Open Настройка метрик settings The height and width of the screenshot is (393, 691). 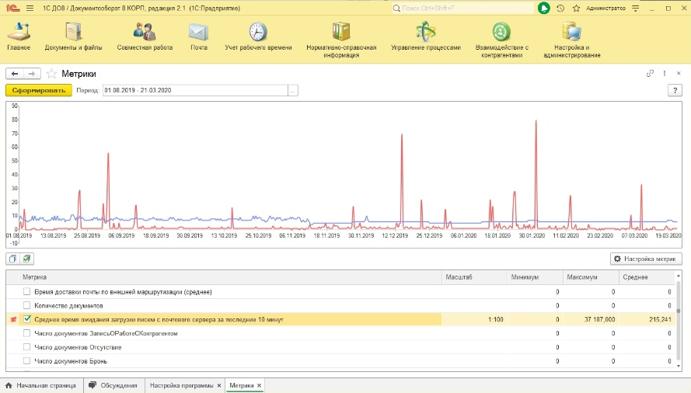(646, 259)
